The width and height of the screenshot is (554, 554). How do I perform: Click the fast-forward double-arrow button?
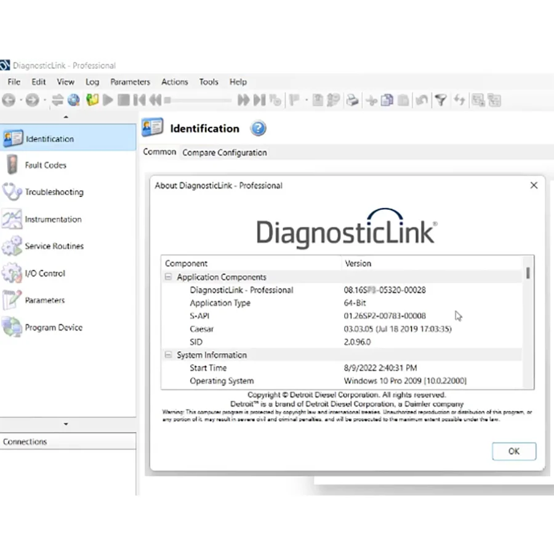pyautogui.click(x=243, y=100)
